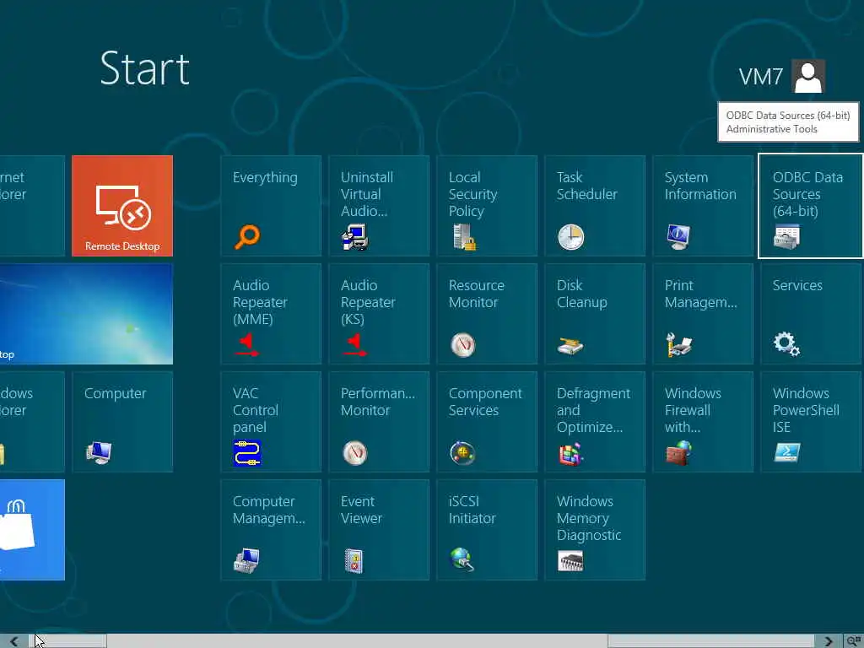
Task: Open Defragment and Optimize tile
Action: coord(595,422)
